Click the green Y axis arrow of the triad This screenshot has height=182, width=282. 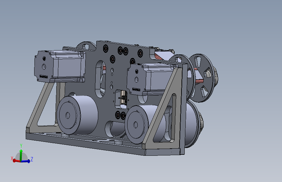pyautogui.click(x=21, y=155)
